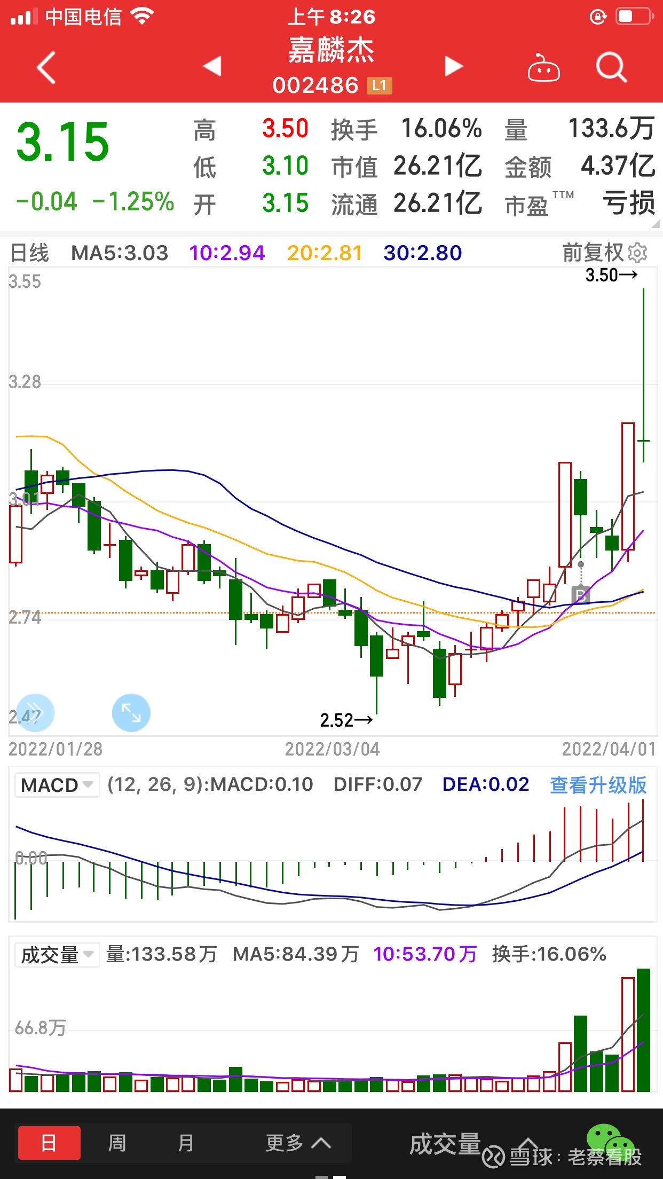Tap the high price 3.50

pos(285,129)
